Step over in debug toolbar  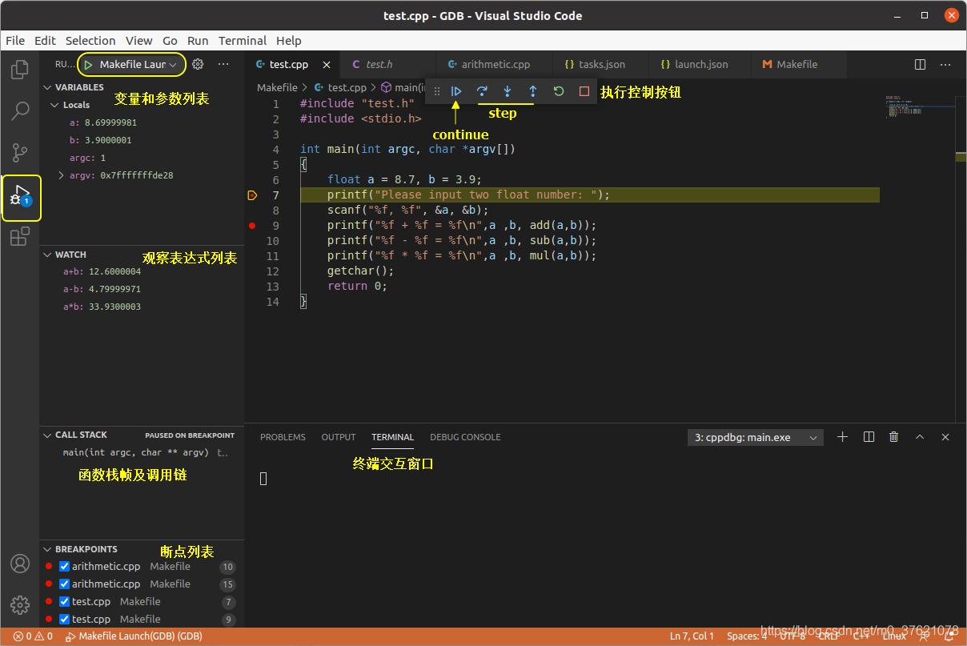point(482,91)
